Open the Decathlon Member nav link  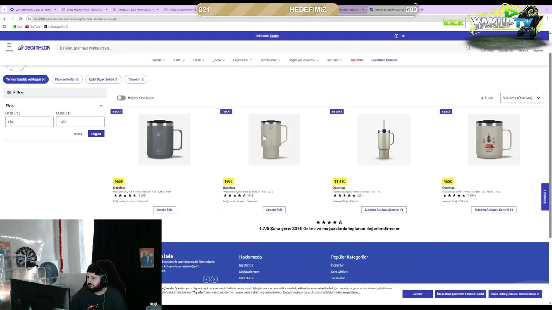click(x=384, y=60)
